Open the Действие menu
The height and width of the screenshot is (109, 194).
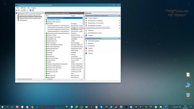pyautogui.click(x=23, y=8)
